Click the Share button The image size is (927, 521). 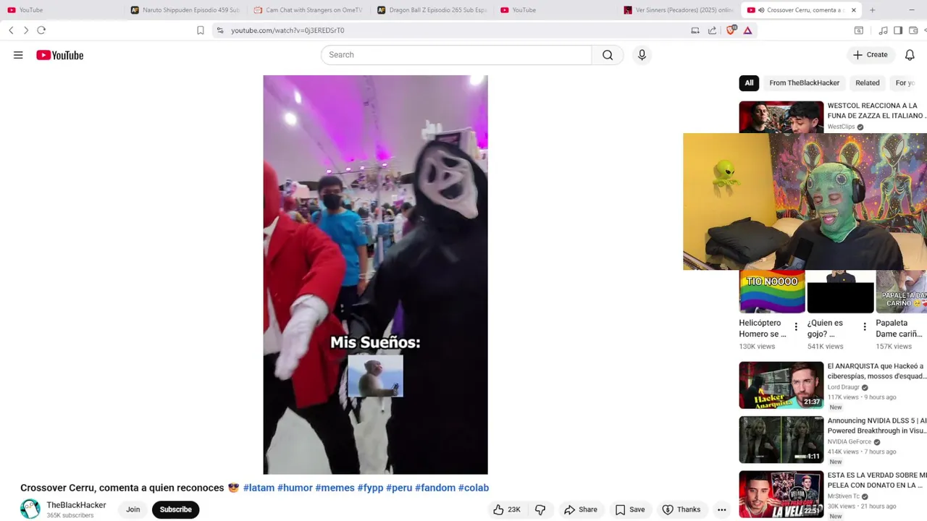point(581,509)
